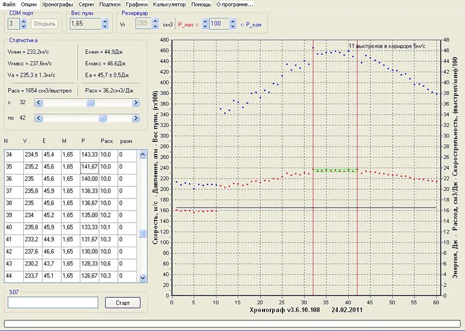
Task: Click the thumb of the 'с 32' slider
Action: (x=91, y=103)
